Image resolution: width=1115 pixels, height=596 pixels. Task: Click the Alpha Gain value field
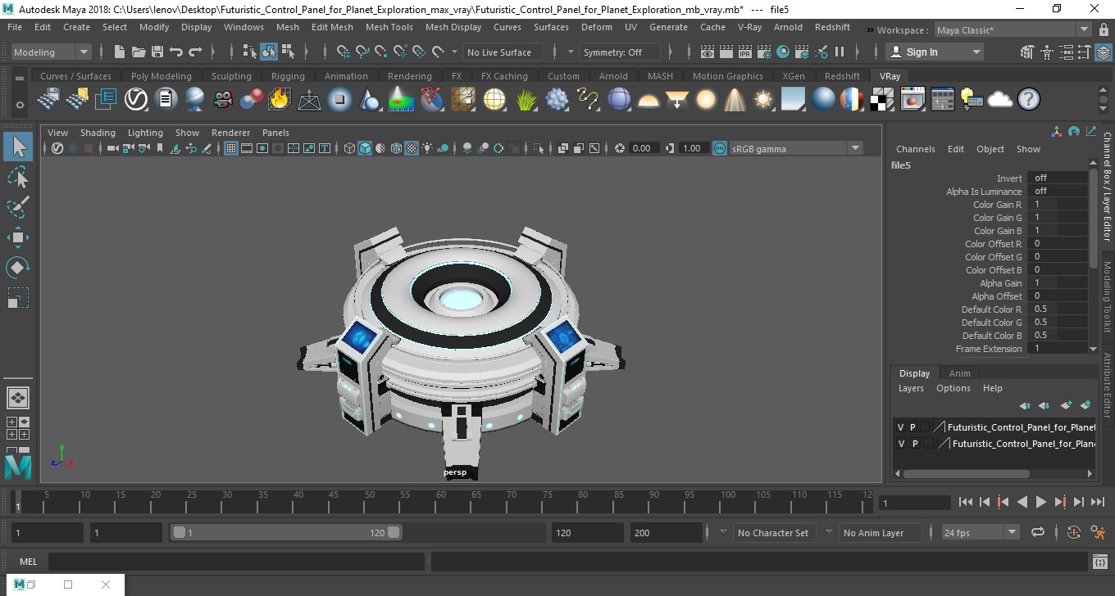point(1057,282)
